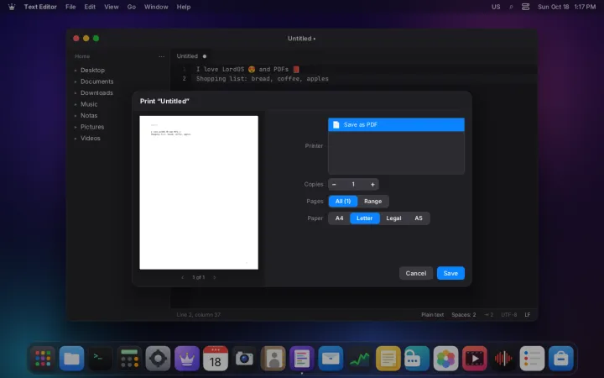Launch the Terminal from the dock
The width and height of the screenshot is (604, 378).
pyautogui.click(x=100, y=359)
